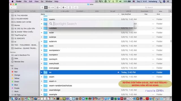181x101 pixels.
Task: Click the Share toolbar icon
Action: click(70, 8)
